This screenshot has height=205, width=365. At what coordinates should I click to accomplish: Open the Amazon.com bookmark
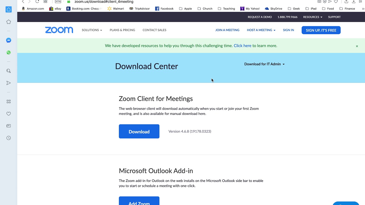[33, 9]
